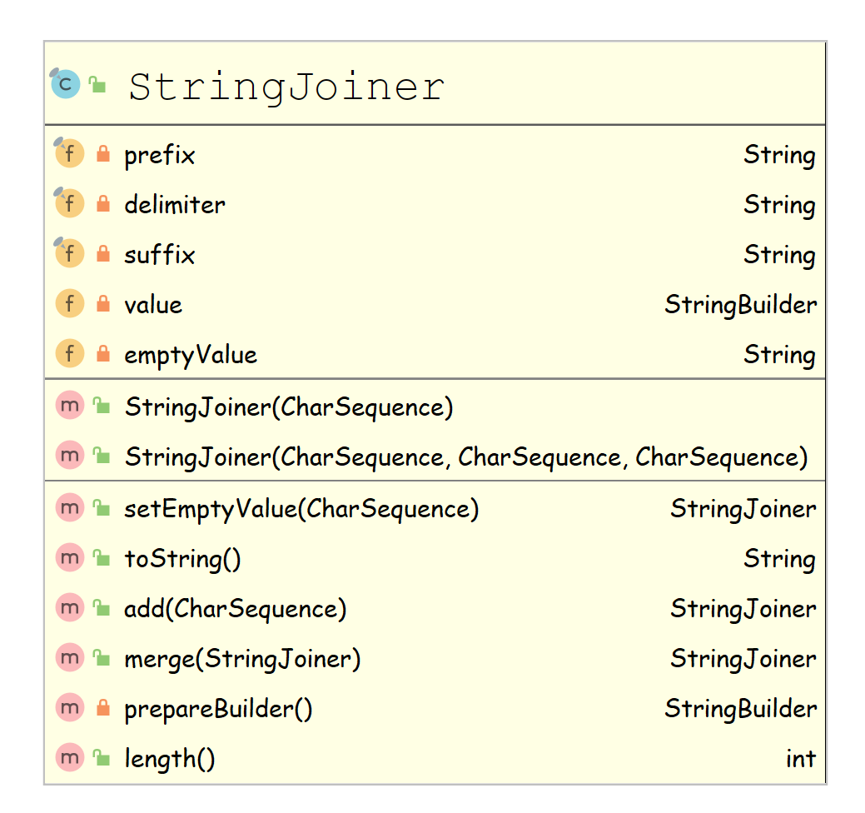Select the three-argument StringJoiner constructor
Viewport: 865px width, 813px height.
point(466,457)
